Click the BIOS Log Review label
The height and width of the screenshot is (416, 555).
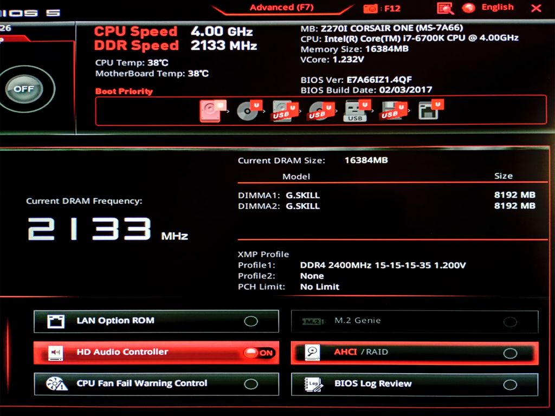[x=373, y=384]
